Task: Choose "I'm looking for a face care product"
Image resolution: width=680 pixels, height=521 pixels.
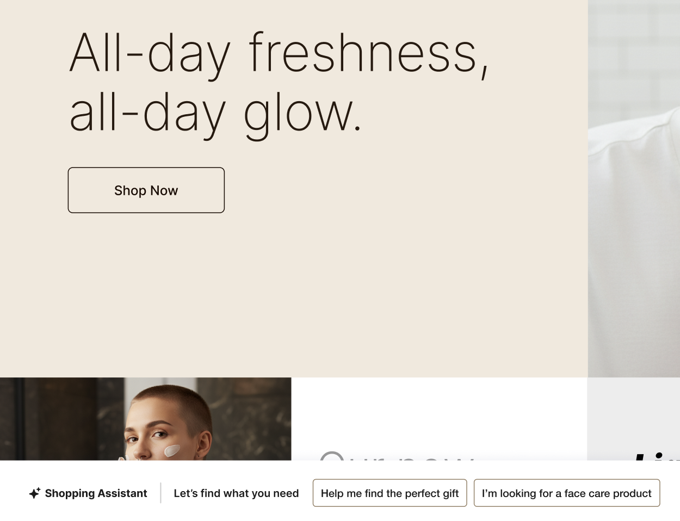Action: (x=566, y=493)
